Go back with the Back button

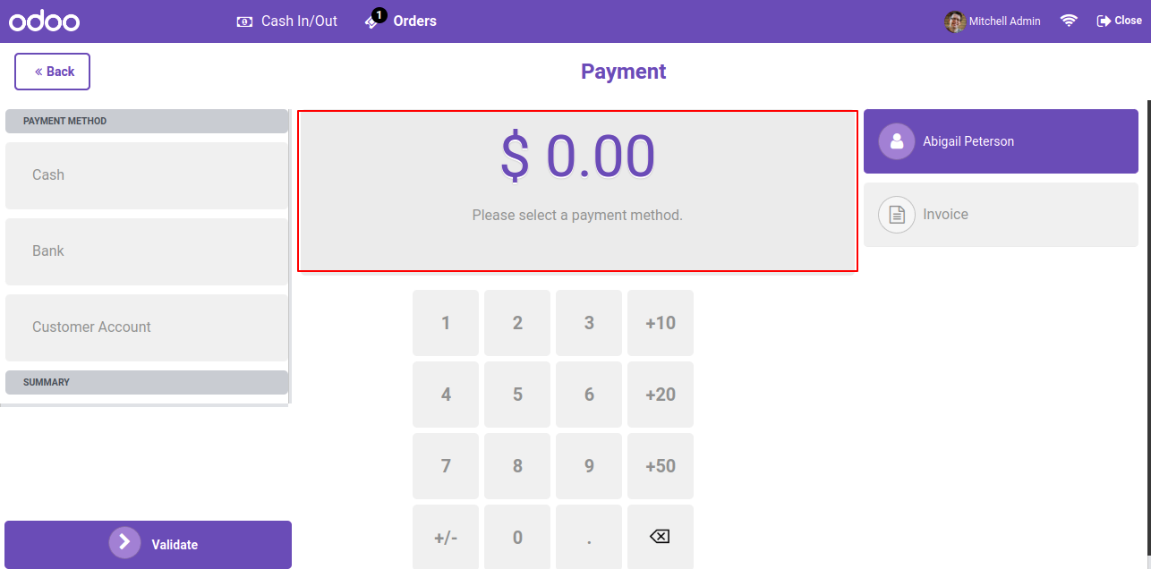(x=52, y=72)
